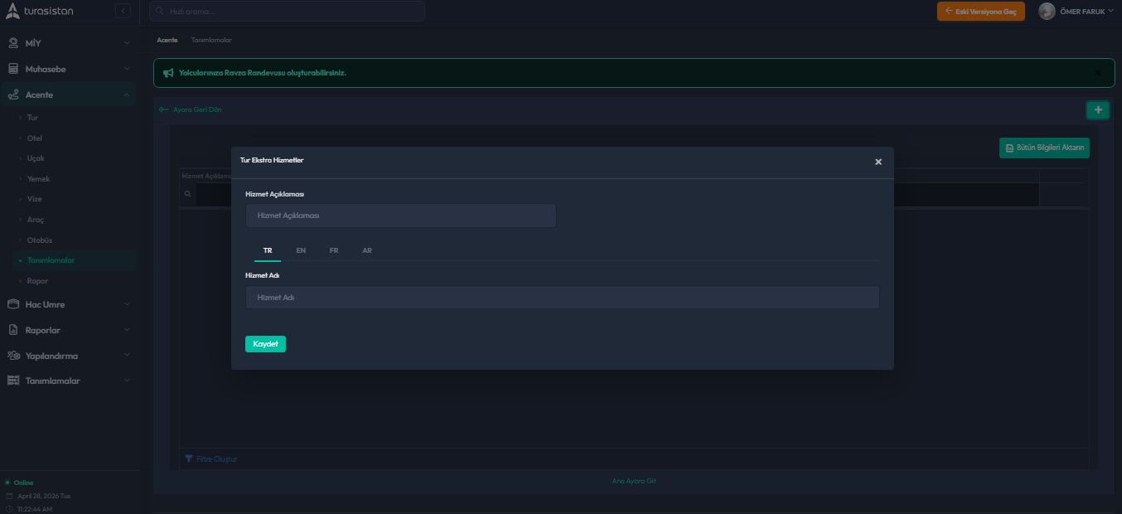Click Eski Versiyona Geç button
1122x514 pixels.
point(981,12)
